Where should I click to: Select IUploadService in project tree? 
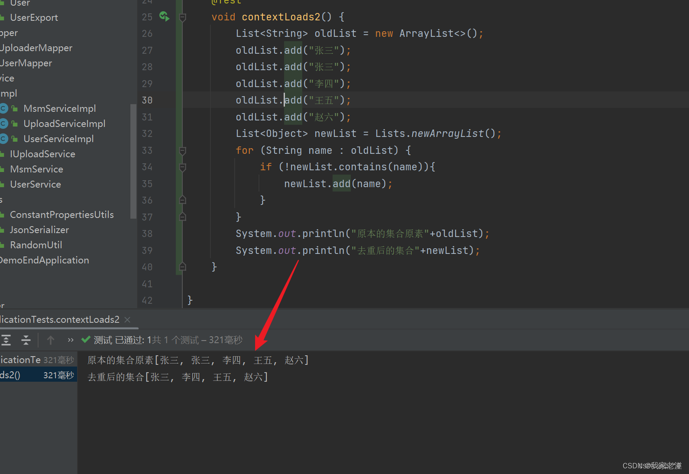pyautogui.click(x=42, y=154)
